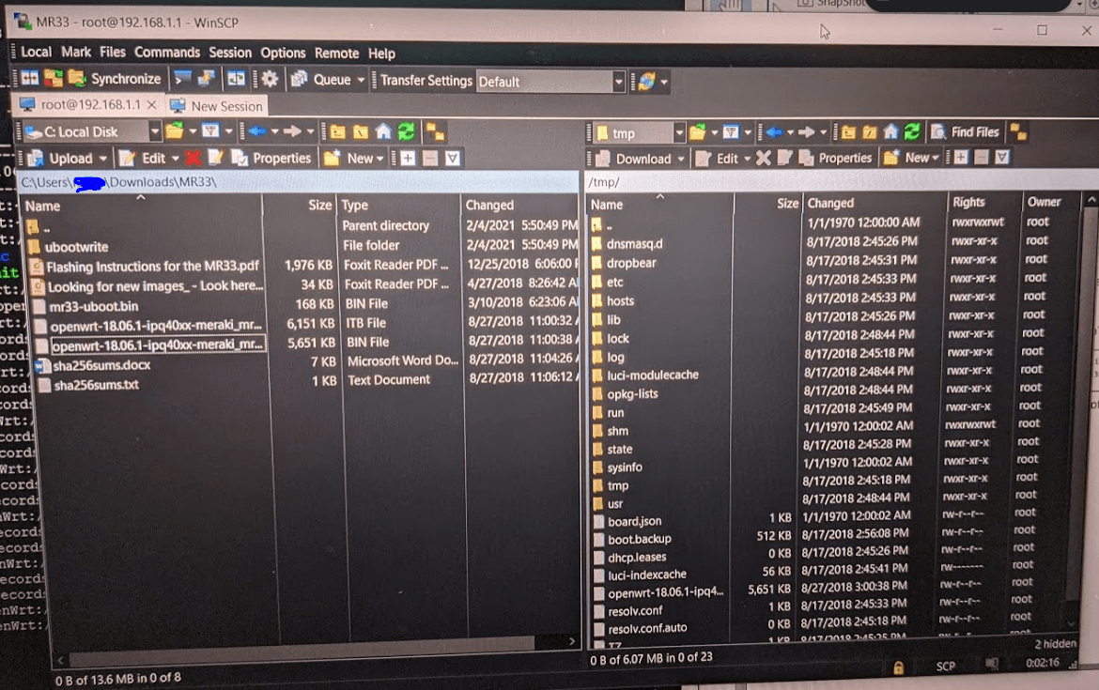
Task: Go up to parent directory in remote panel
Action: point(847,131)
